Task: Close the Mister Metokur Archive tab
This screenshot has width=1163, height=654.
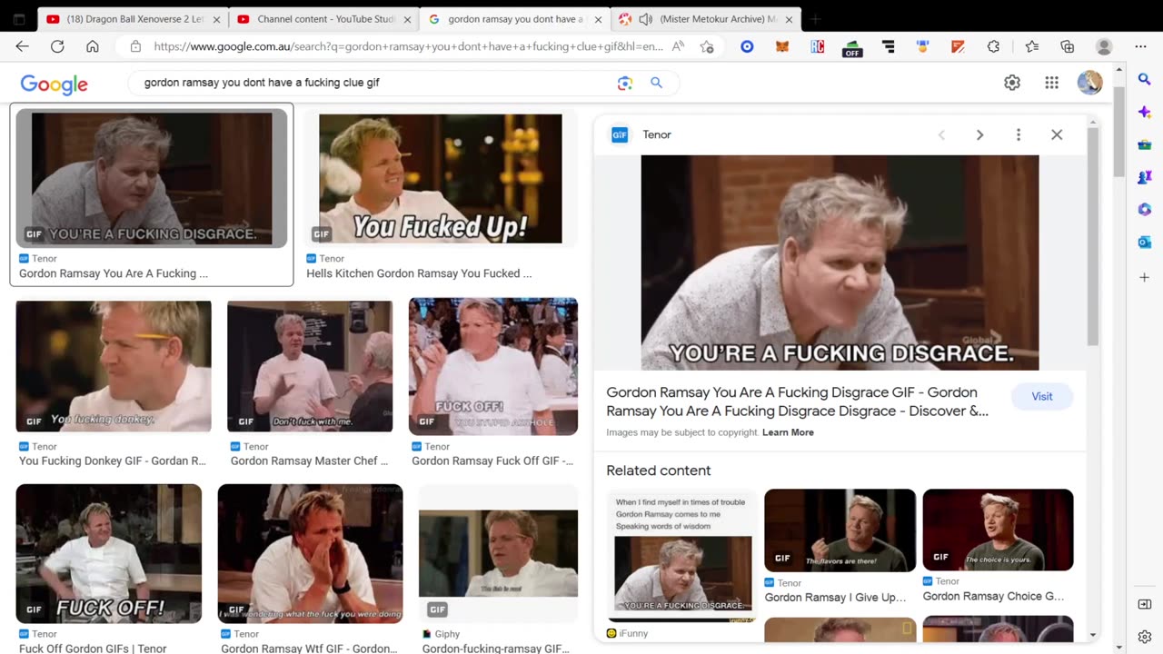Action: (788, 19)
